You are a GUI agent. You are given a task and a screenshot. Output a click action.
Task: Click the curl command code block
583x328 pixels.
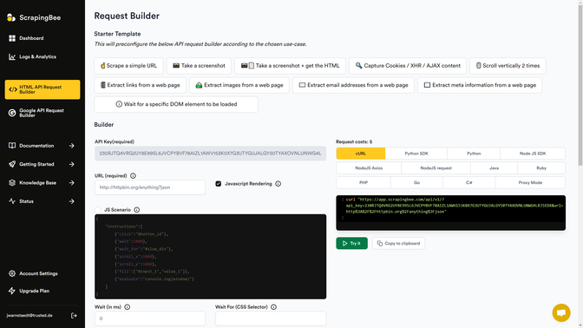pos(450,213)
